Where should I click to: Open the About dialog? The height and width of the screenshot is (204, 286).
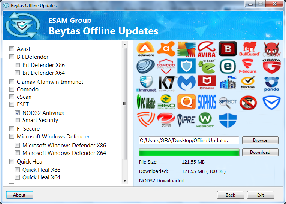[x=19, y=195]
